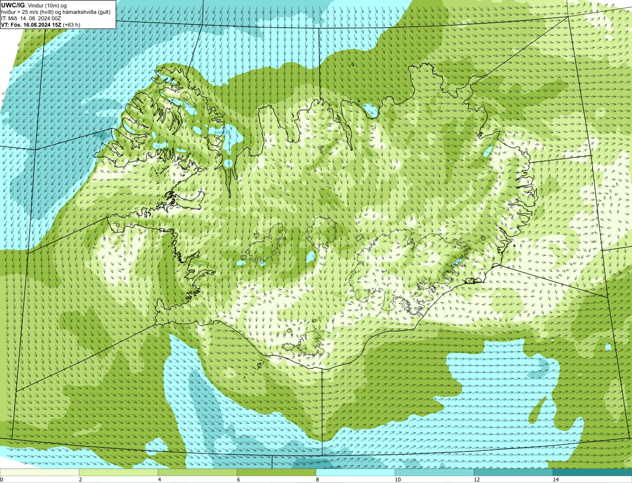
Task: Click the scale label "6"
Action: 238,480
